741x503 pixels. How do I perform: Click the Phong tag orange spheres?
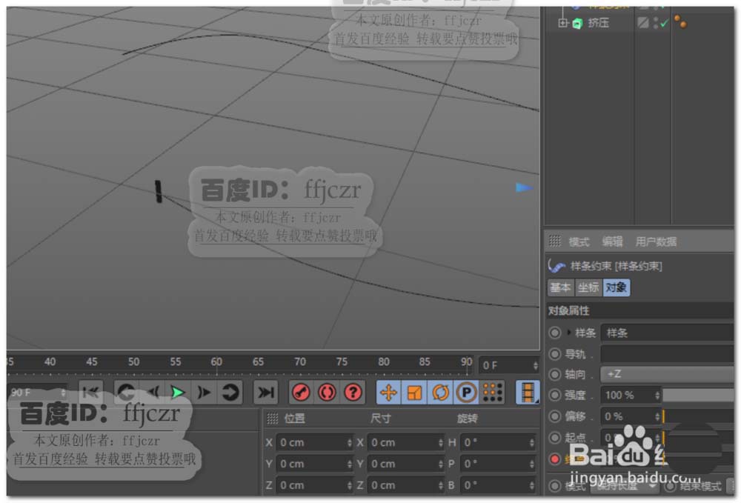coord(680,21)
